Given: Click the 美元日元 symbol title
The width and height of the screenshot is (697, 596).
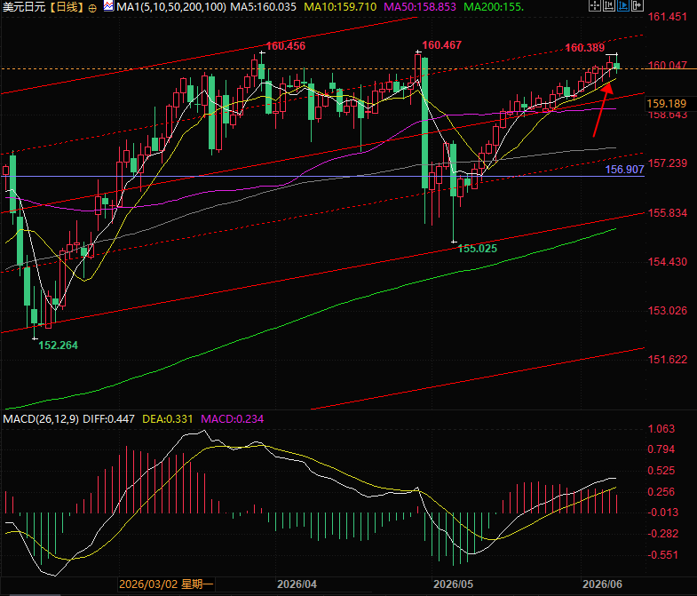Looking at the screenshot, I should point(24,7).
